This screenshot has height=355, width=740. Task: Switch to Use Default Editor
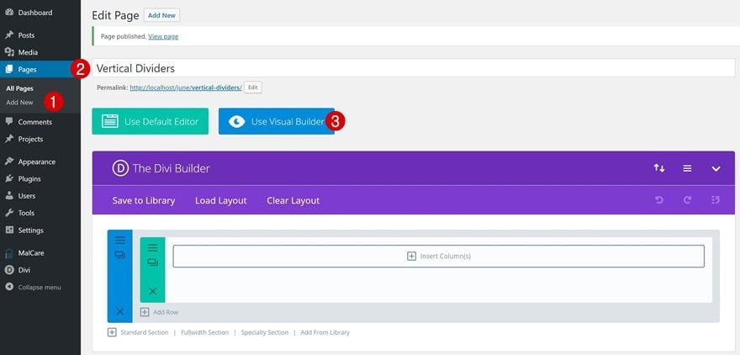pos(150,121)
